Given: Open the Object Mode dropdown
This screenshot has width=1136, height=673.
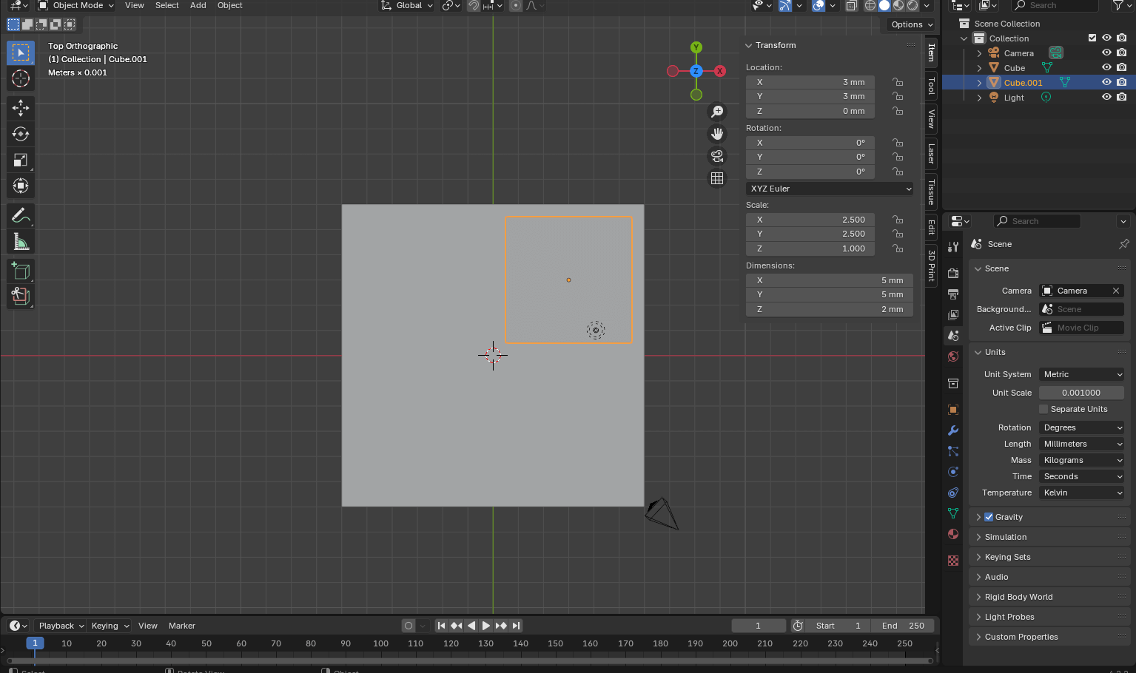Looking at the screenshot, I should (x=76, y=6).
